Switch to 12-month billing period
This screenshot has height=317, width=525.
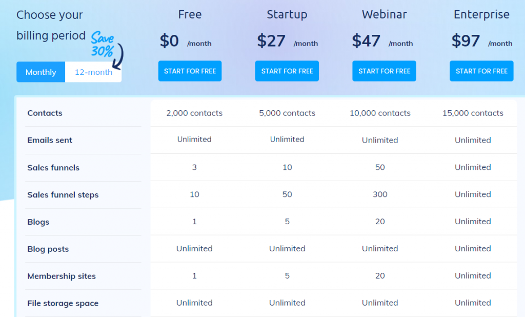point(93,72)
